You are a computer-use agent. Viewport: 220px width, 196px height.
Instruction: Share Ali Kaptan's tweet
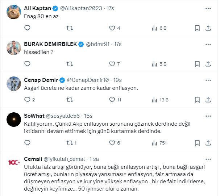pyautogui.click(x=208, y=28)
